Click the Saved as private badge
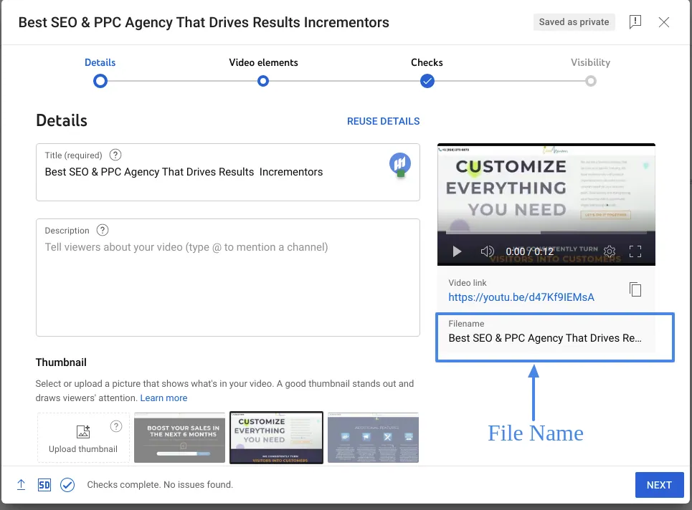The image size is (692, 510). tap(574, 22)
